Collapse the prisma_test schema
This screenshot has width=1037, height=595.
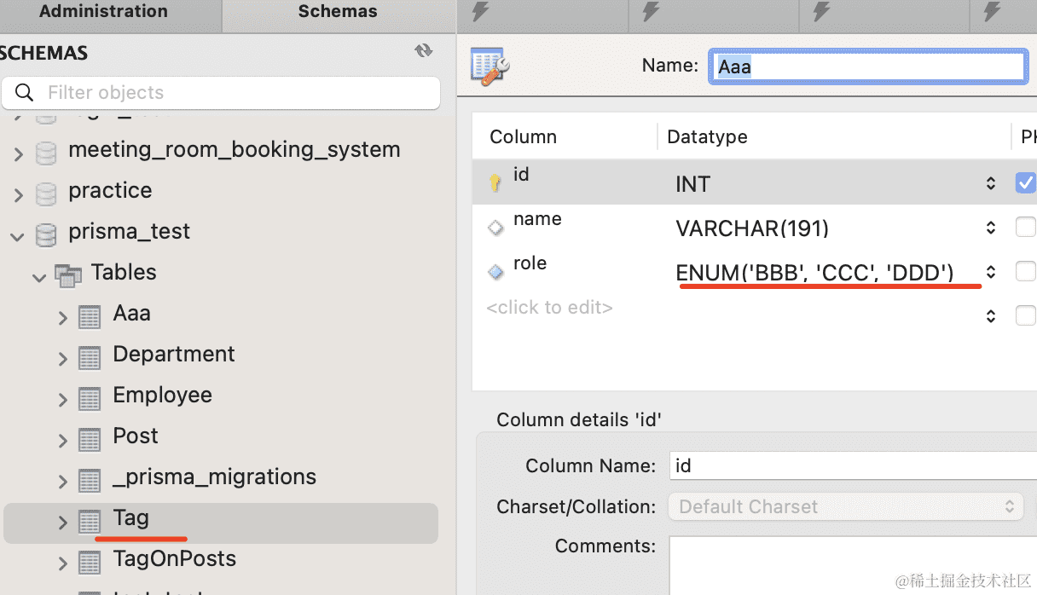(x=17, y=234)
